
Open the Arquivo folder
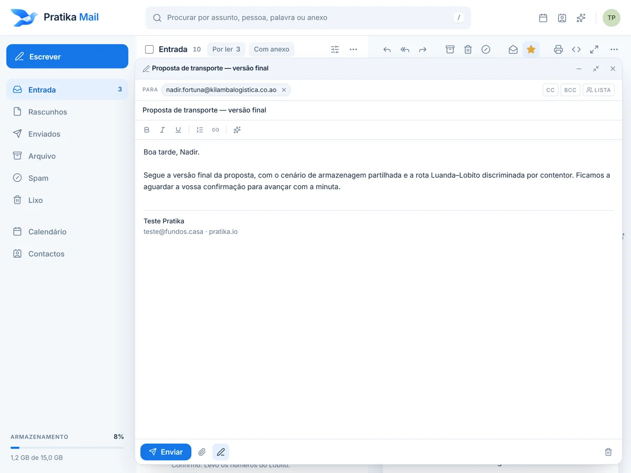click(x=67, y=156)
